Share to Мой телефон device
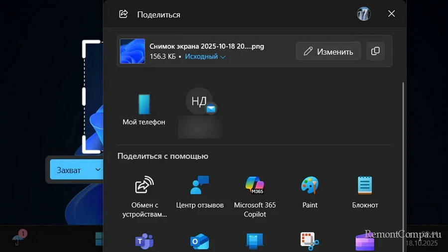Screen dimensions: 448x252 144,110
